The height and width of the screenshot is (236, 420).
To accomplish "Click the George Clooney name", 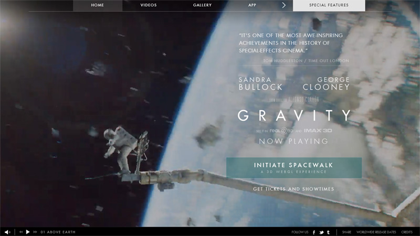I will click(326, 83).
